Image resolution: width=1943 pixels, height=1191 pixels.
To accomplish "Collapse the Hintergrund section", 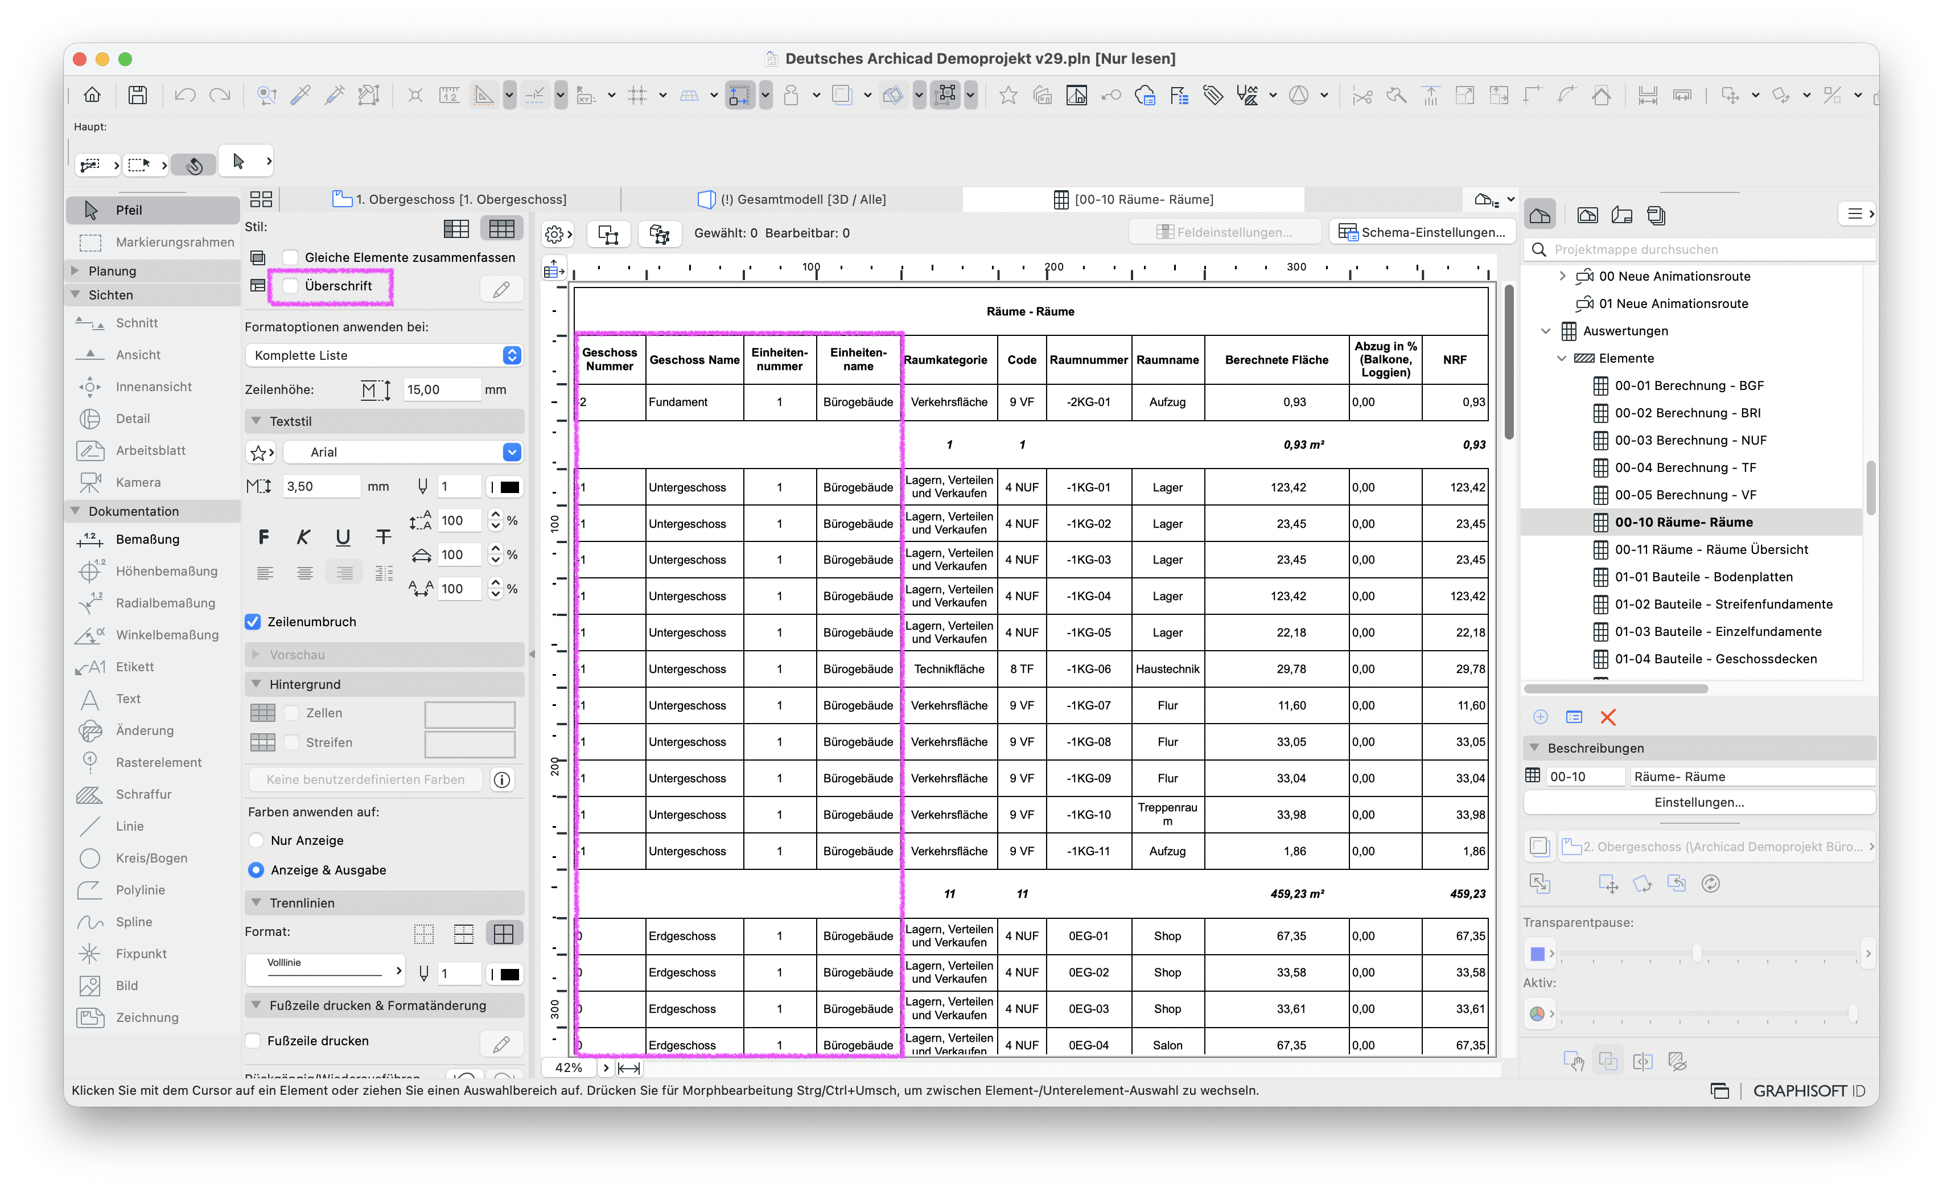I will click(256, 684).
